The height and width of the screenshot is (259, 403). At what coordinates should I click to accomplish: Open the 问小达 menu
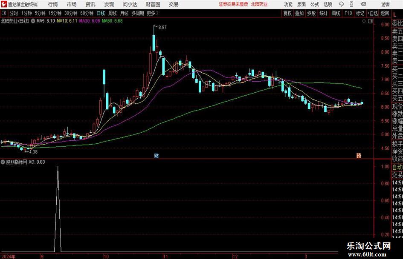(x=130, y=4)
